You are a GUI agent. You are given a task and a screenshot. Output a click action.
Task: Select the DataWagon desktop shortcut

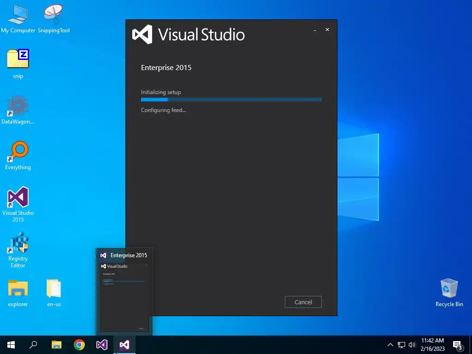[18, 110]
